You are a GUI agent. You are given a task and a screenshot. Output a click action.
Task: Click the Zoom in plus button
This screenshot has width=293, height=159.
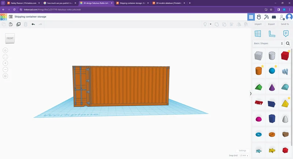tap(5, 63)
